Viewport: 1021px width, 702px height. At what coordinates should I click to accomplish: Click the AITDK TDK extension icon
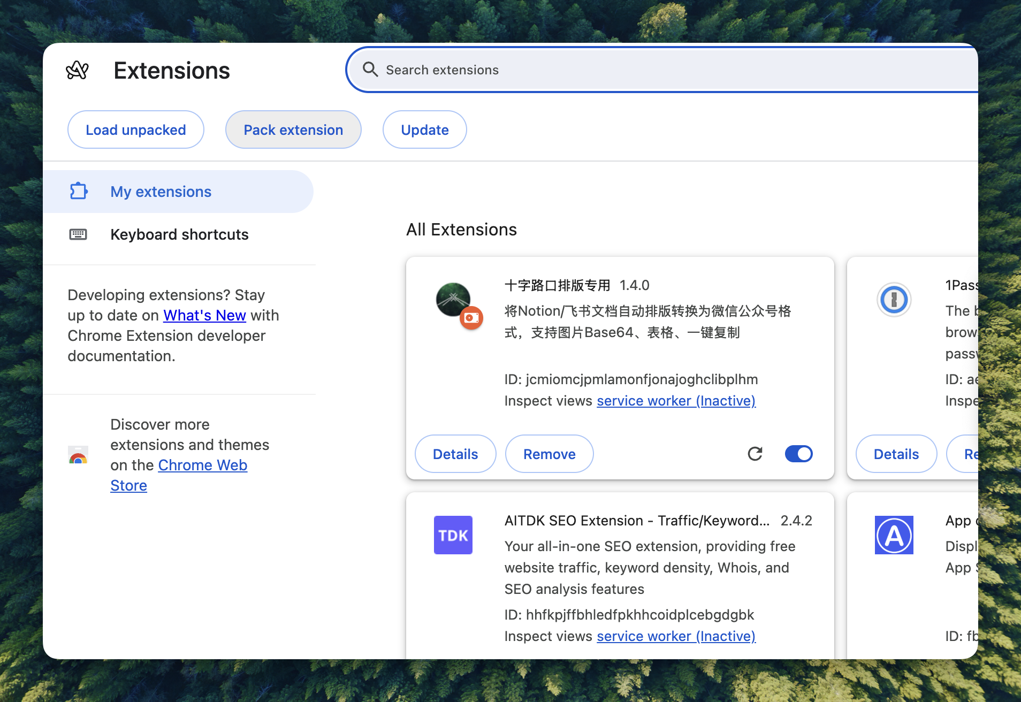[453, 535]
